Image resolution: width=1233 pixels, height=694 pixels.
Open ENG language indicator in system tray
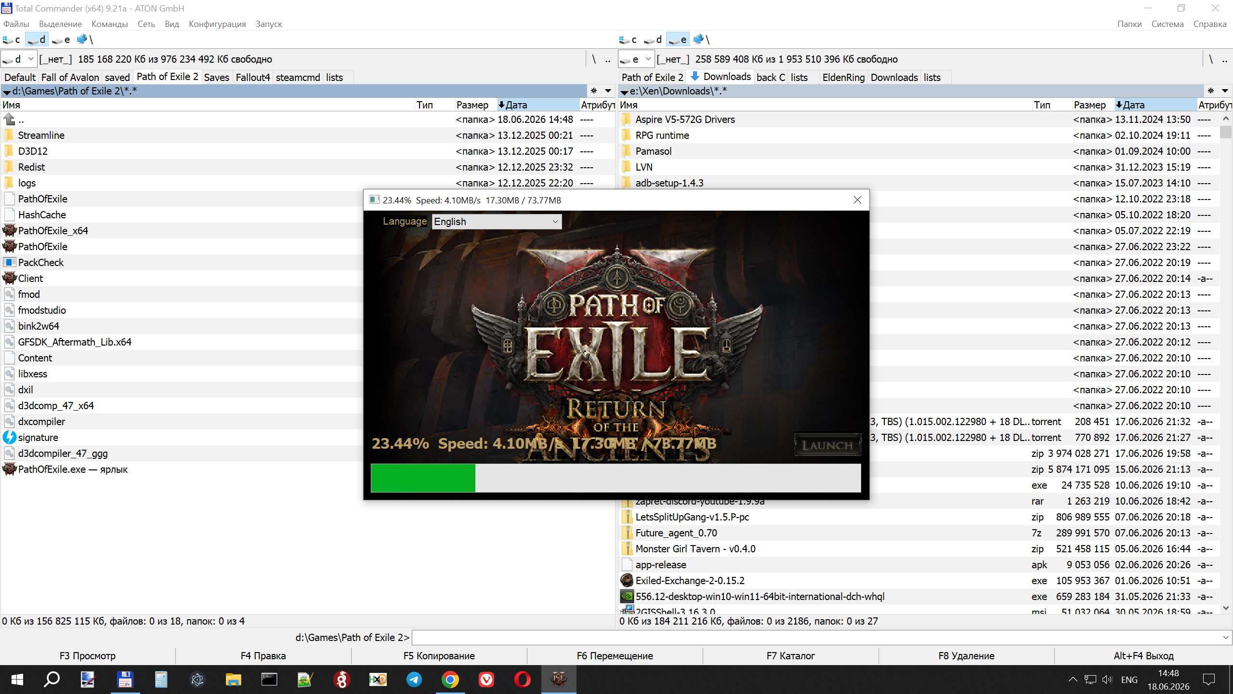[1129, 680]
